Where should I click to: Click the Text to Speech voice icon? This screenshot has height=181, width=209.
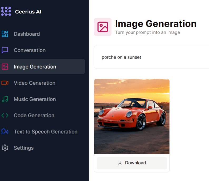coord(5,132)
